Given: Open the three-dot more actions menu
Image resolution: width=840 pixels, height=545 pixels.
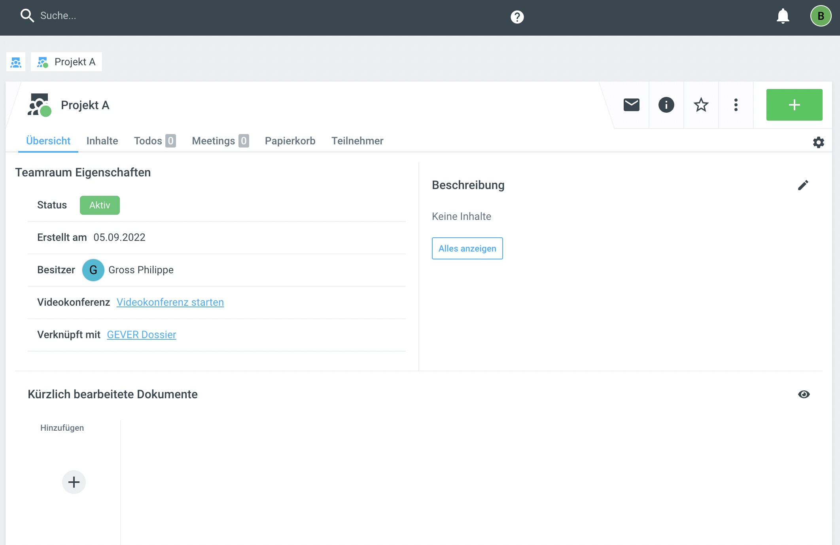Looking at the screenshot, I should 736,105.
